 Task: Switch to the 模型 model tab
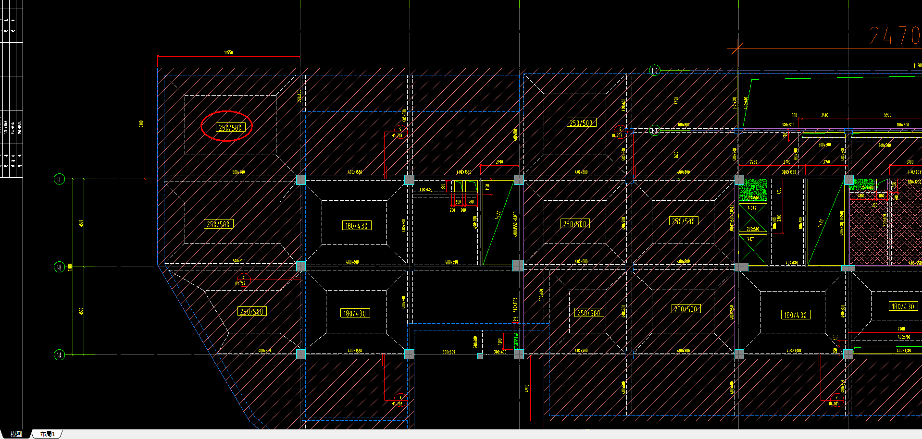[x=16, y=434]
